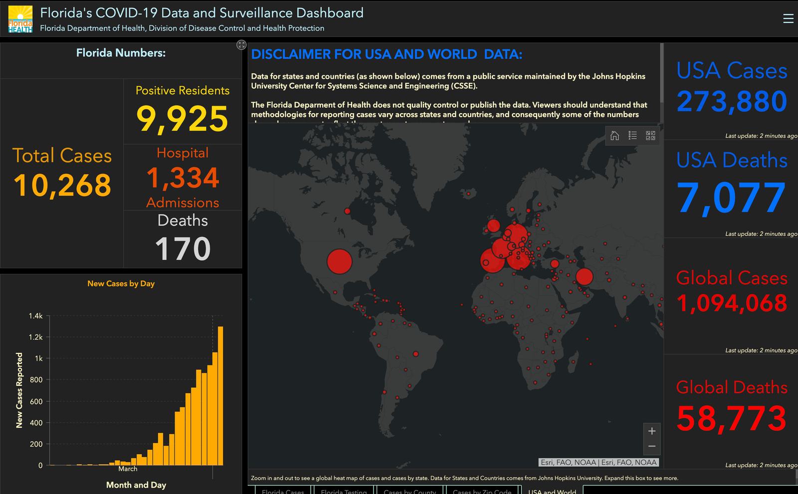Open the Florida Testing tab

(x=344, y=491)
